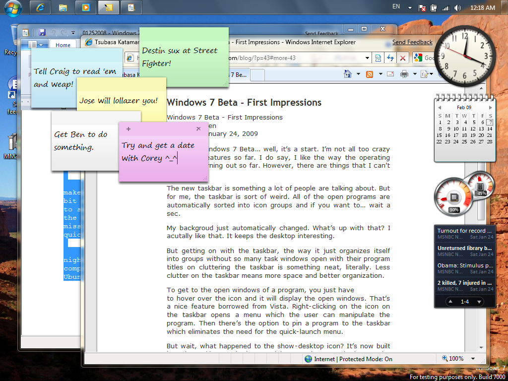
Task: Open Windows Media Player taskbar icon
Action: coord(85,7)
